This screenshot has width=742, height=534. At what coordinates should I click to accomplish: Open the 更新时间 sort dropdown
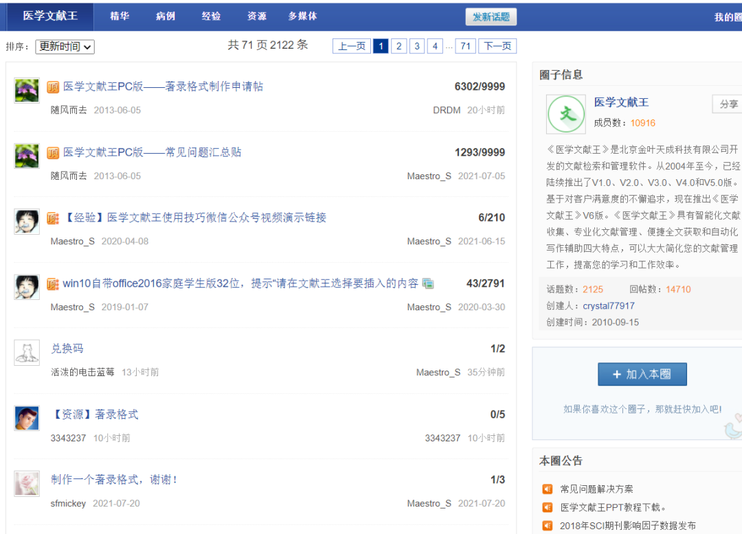point(65,47)
